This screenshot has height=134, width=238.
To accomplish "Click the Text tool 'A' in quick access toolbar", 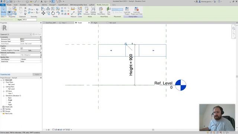I will pyautogui.click(x=42, y=1).
